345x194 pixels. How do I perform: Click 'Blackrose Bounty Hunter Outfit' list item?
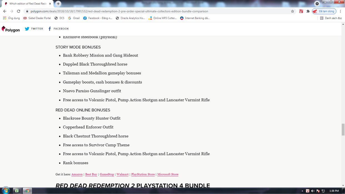[x=92, y=118]
